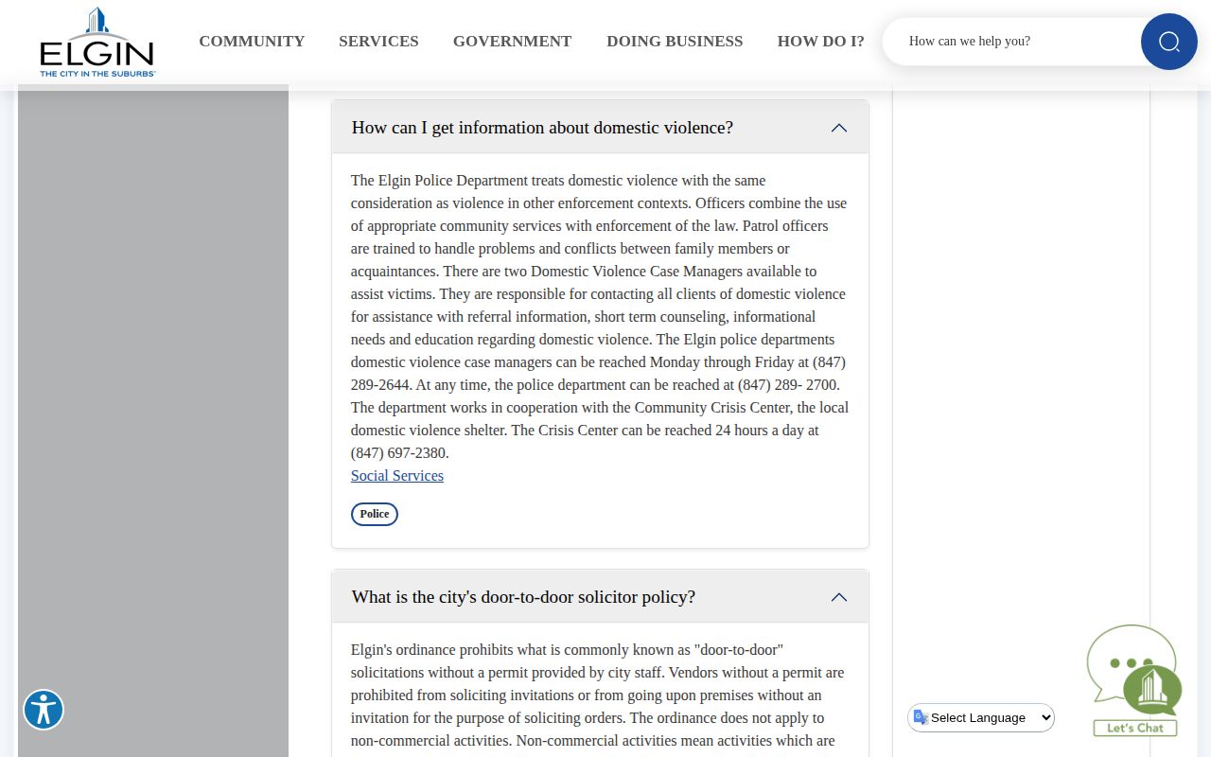
Task: Open the Community menu
Action: point(252,42)
